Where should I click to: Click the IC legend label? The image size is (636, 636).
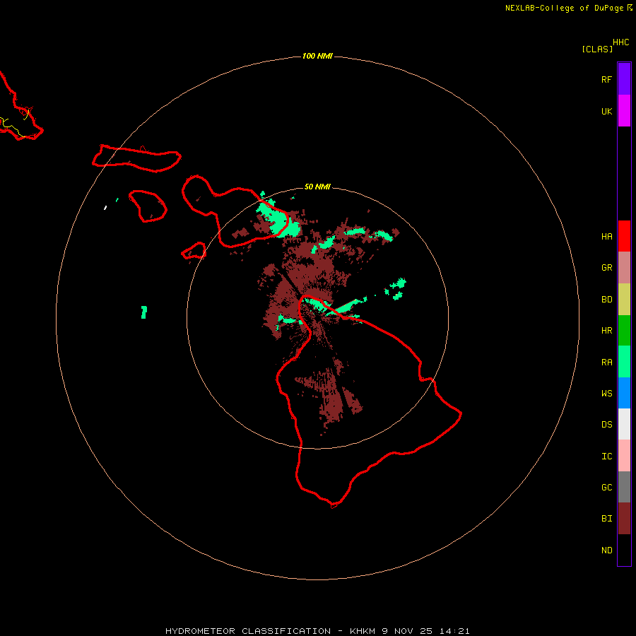point(606,457)
